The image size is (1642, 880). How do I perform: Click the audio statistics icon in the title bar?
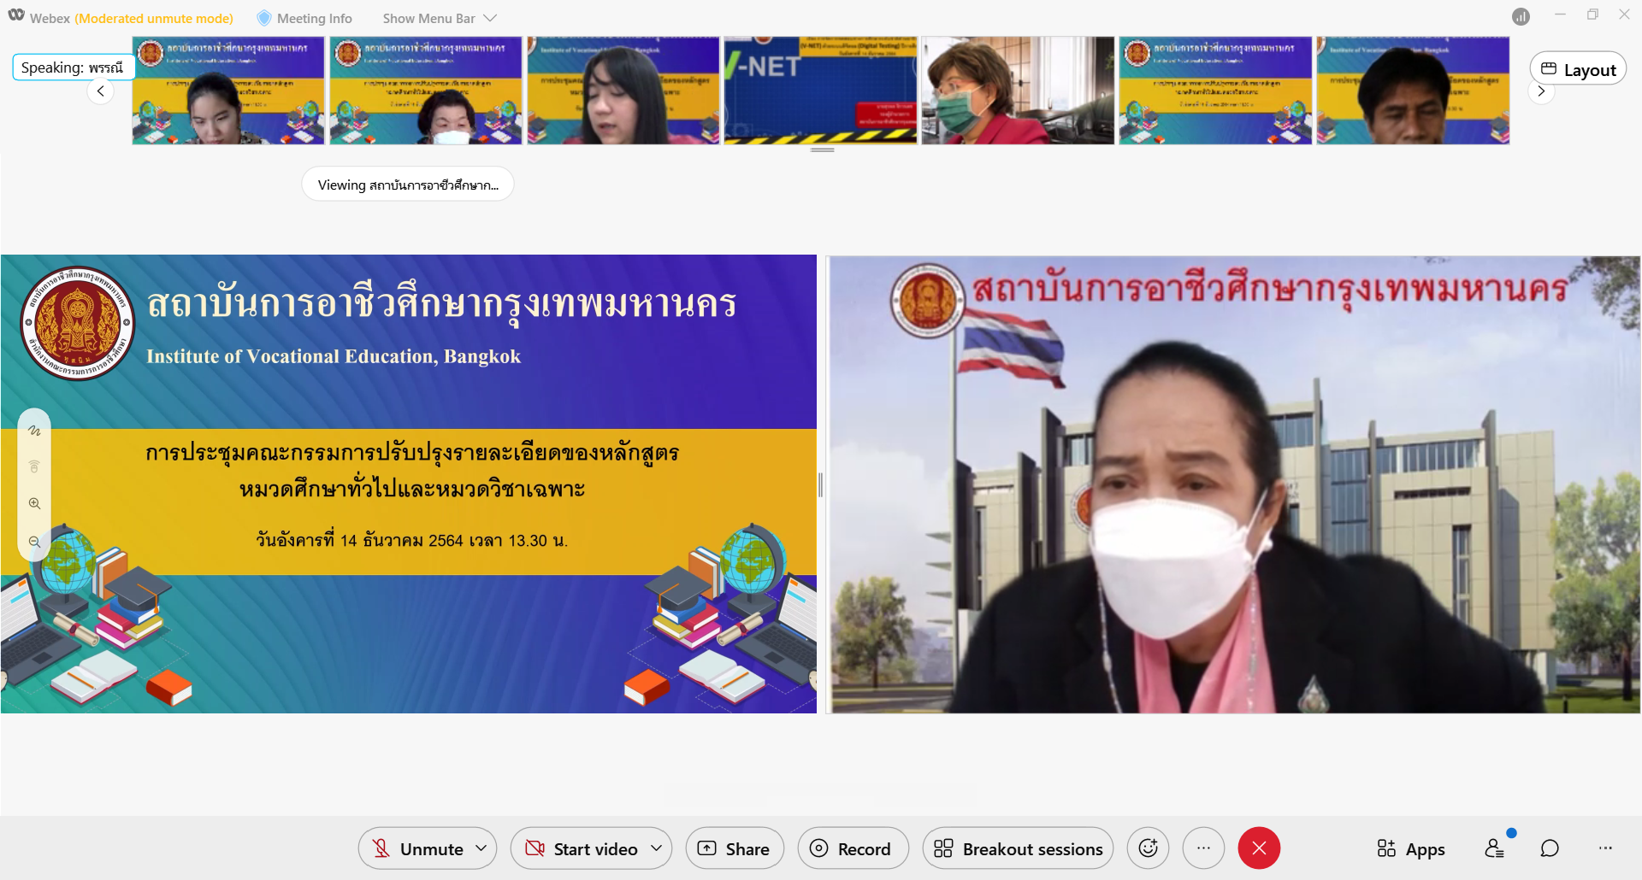click(x=1521, y=16)
